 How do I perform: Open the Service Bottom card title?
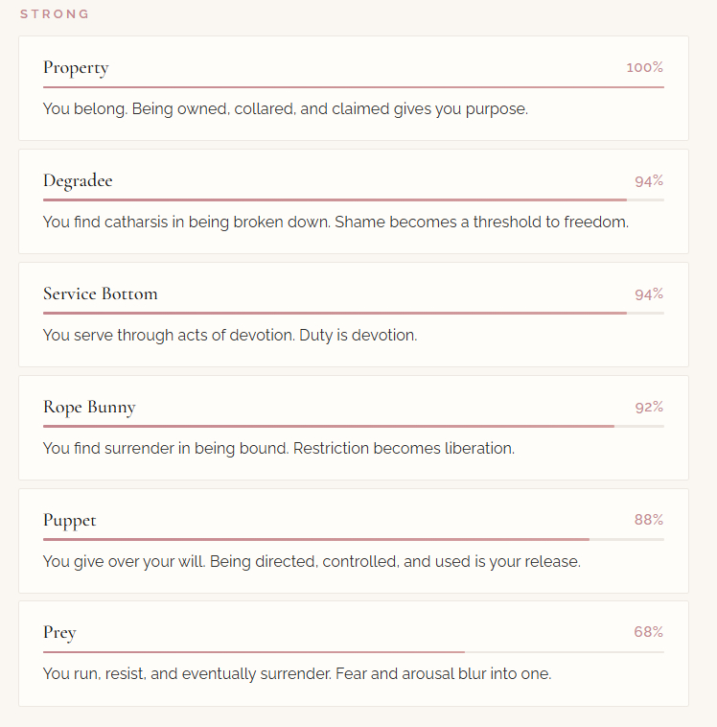click(100, 294)
